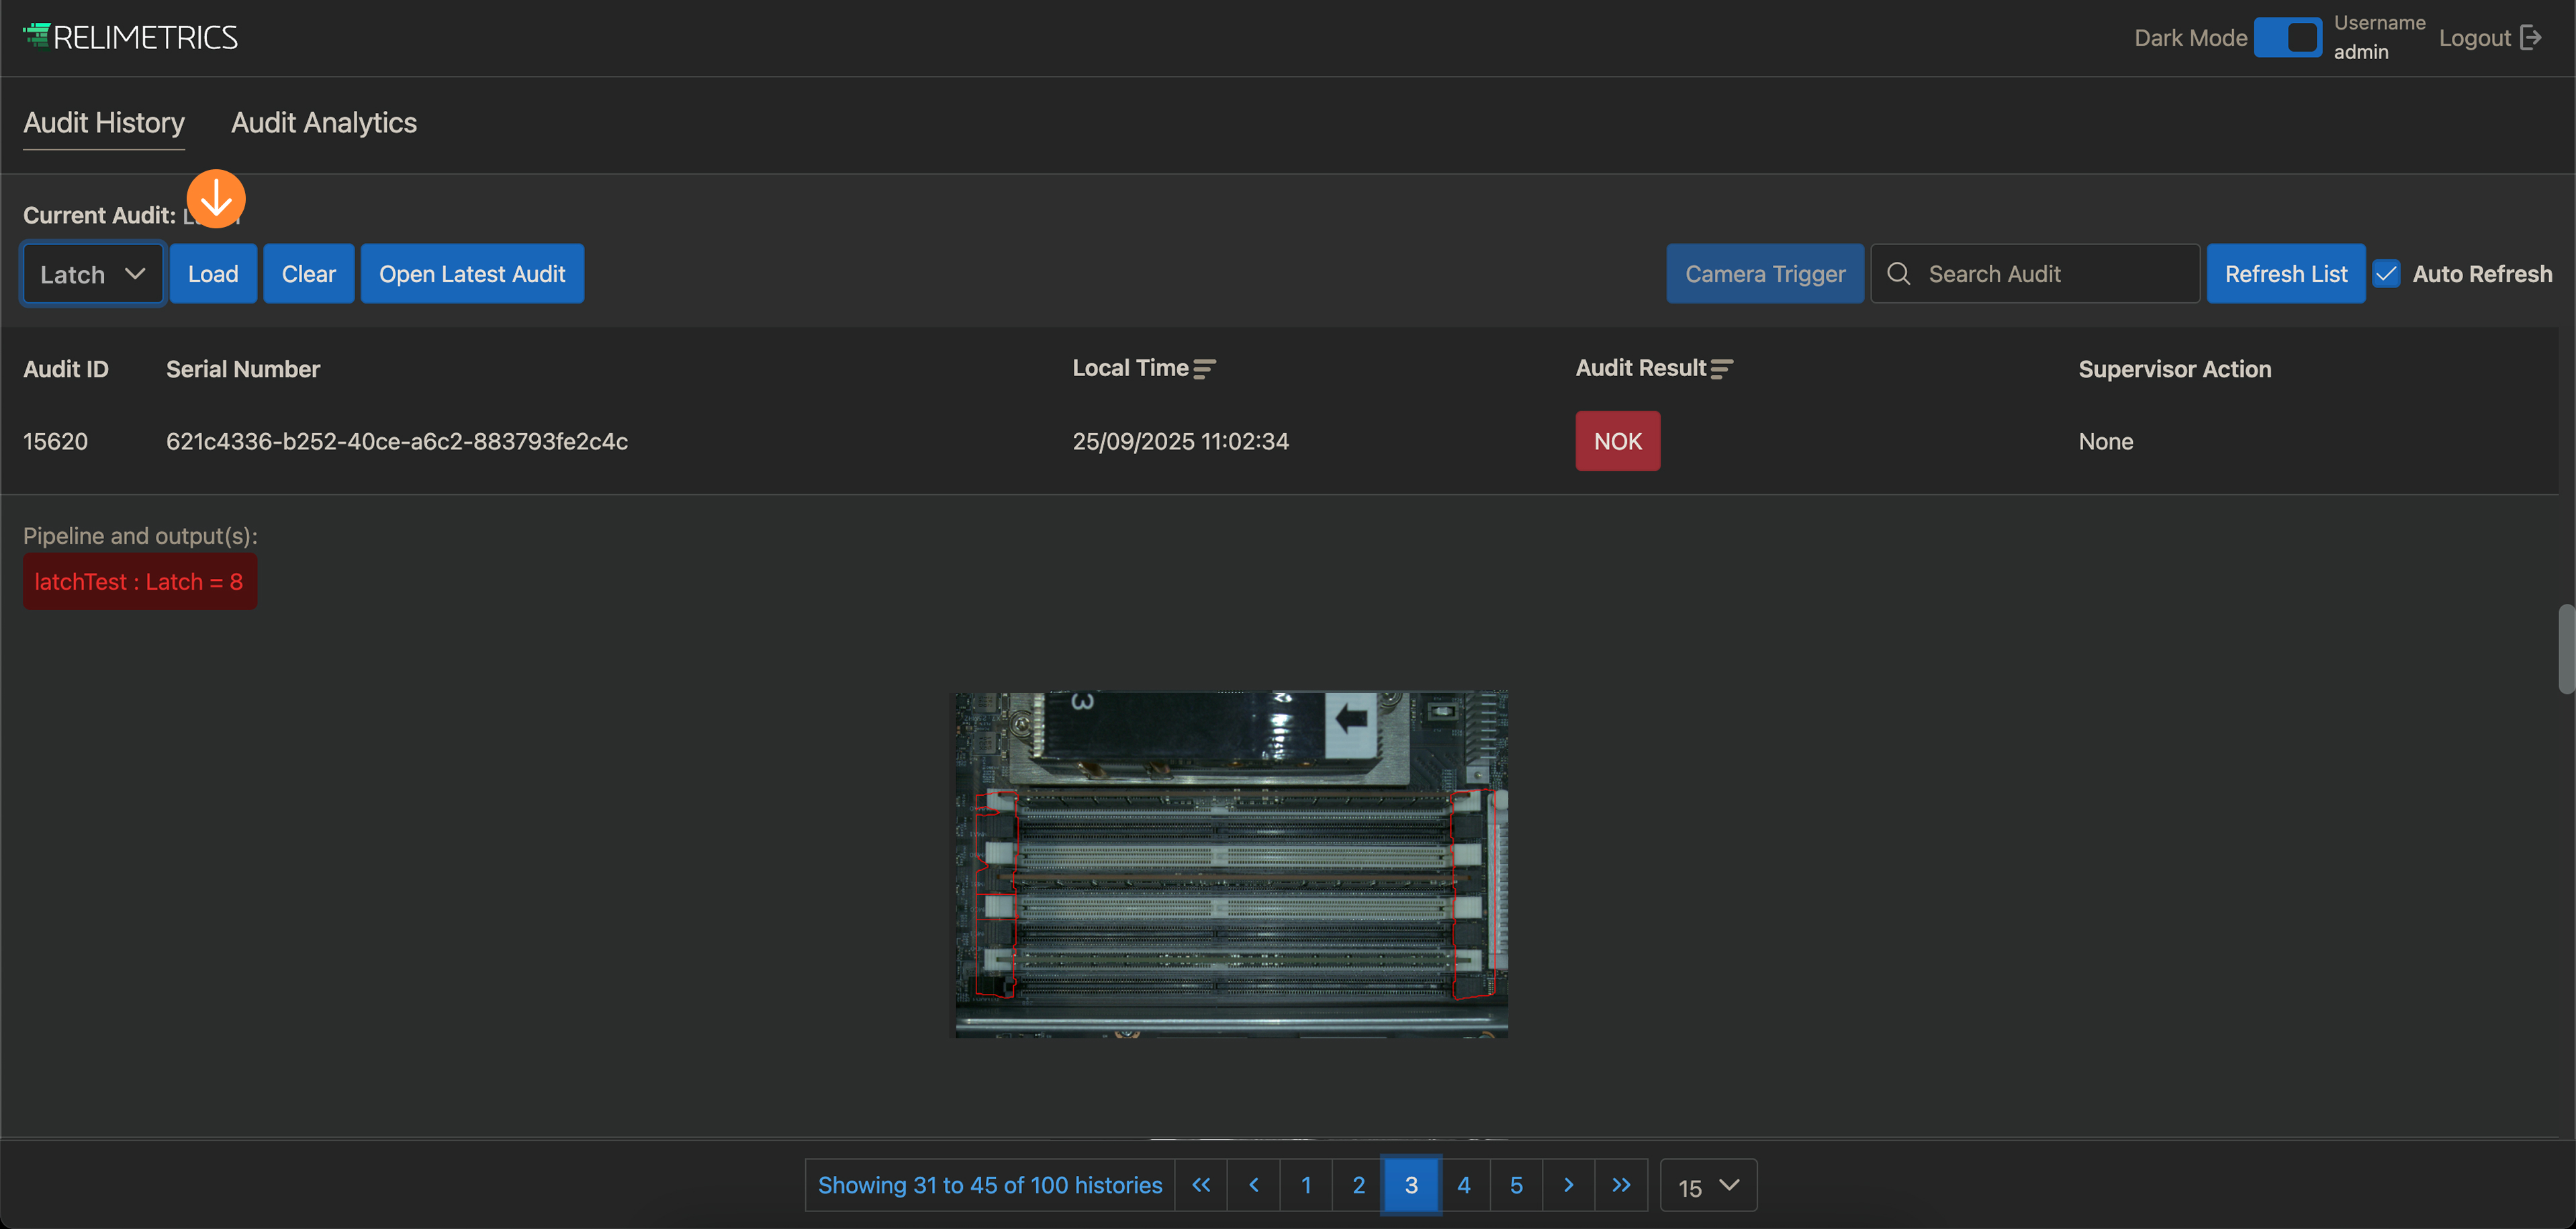
Task: Jump to last page of histories
Action: [1621, 1185]
